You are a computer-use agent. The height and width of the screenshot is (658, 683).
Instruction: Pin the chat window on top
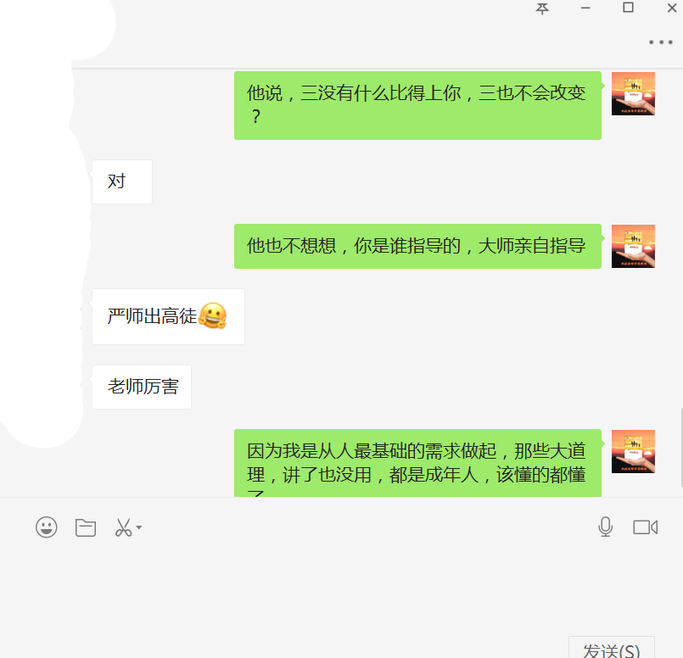[542, 8]
